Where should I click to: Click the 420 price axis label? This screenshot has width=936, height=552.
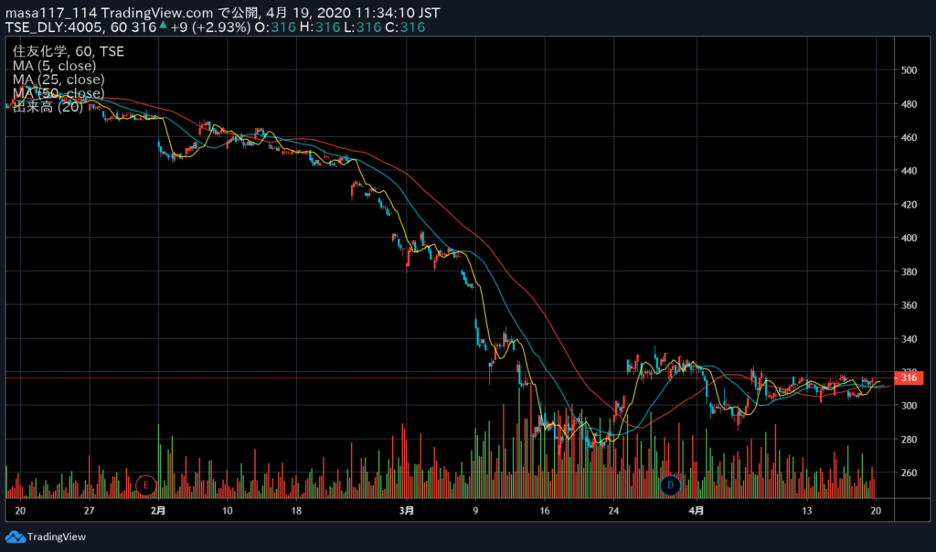coord(909,205)
